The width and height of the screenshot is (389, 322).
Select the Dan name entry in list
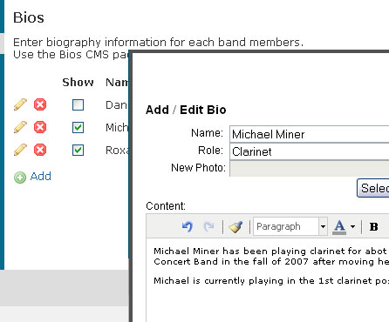click(116, 104)
